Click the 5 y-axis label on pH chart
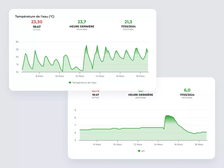 (75, 140)
